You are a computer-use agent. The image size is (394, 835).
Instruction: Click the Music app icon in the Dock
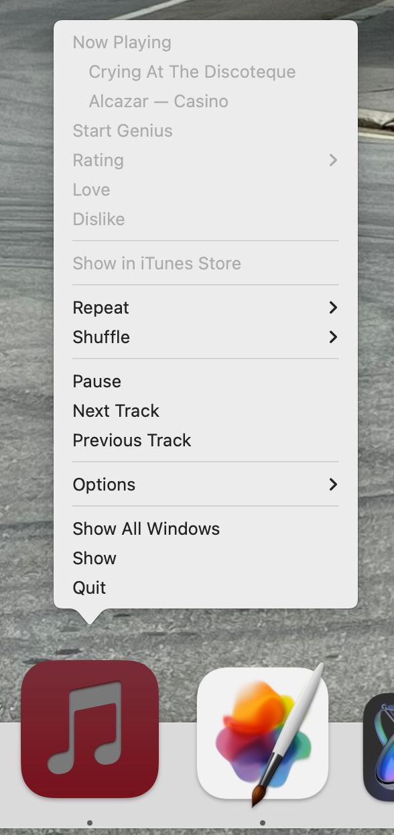tap(90, 729)
